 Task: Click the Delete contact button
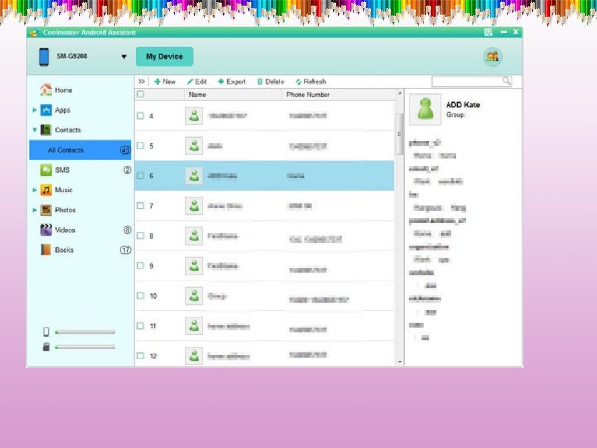(x=271, y=82)
